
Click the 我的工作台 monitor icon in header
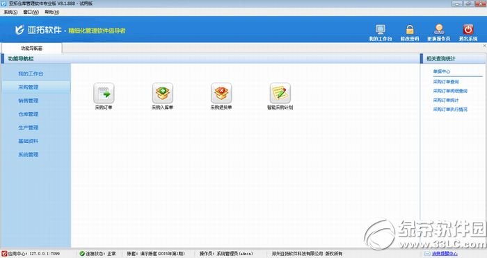[x=381, y=29]
